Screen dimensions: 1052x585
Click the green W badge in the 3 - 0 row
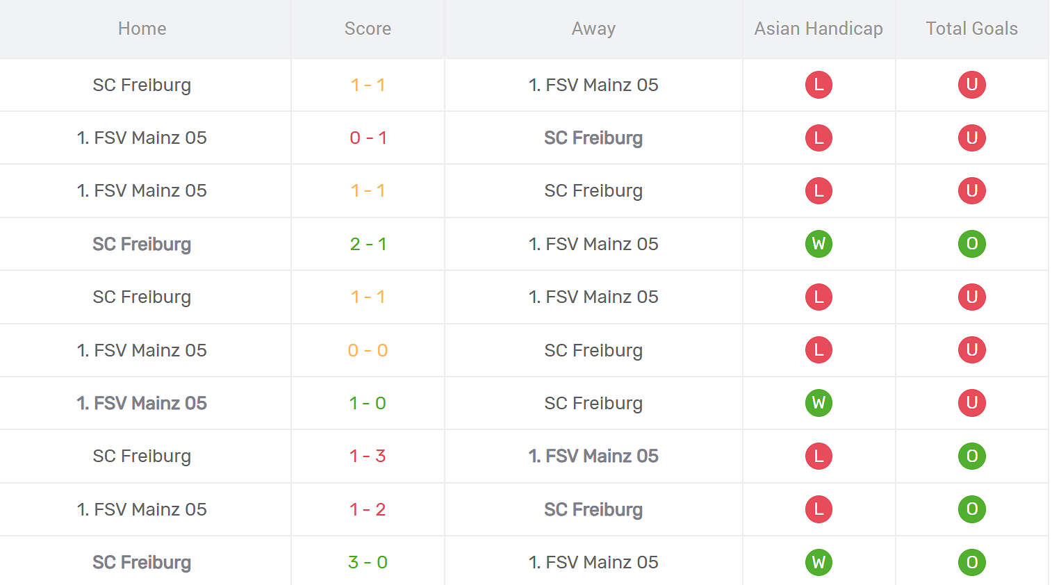pyautogui.click(x=819, y=562)
